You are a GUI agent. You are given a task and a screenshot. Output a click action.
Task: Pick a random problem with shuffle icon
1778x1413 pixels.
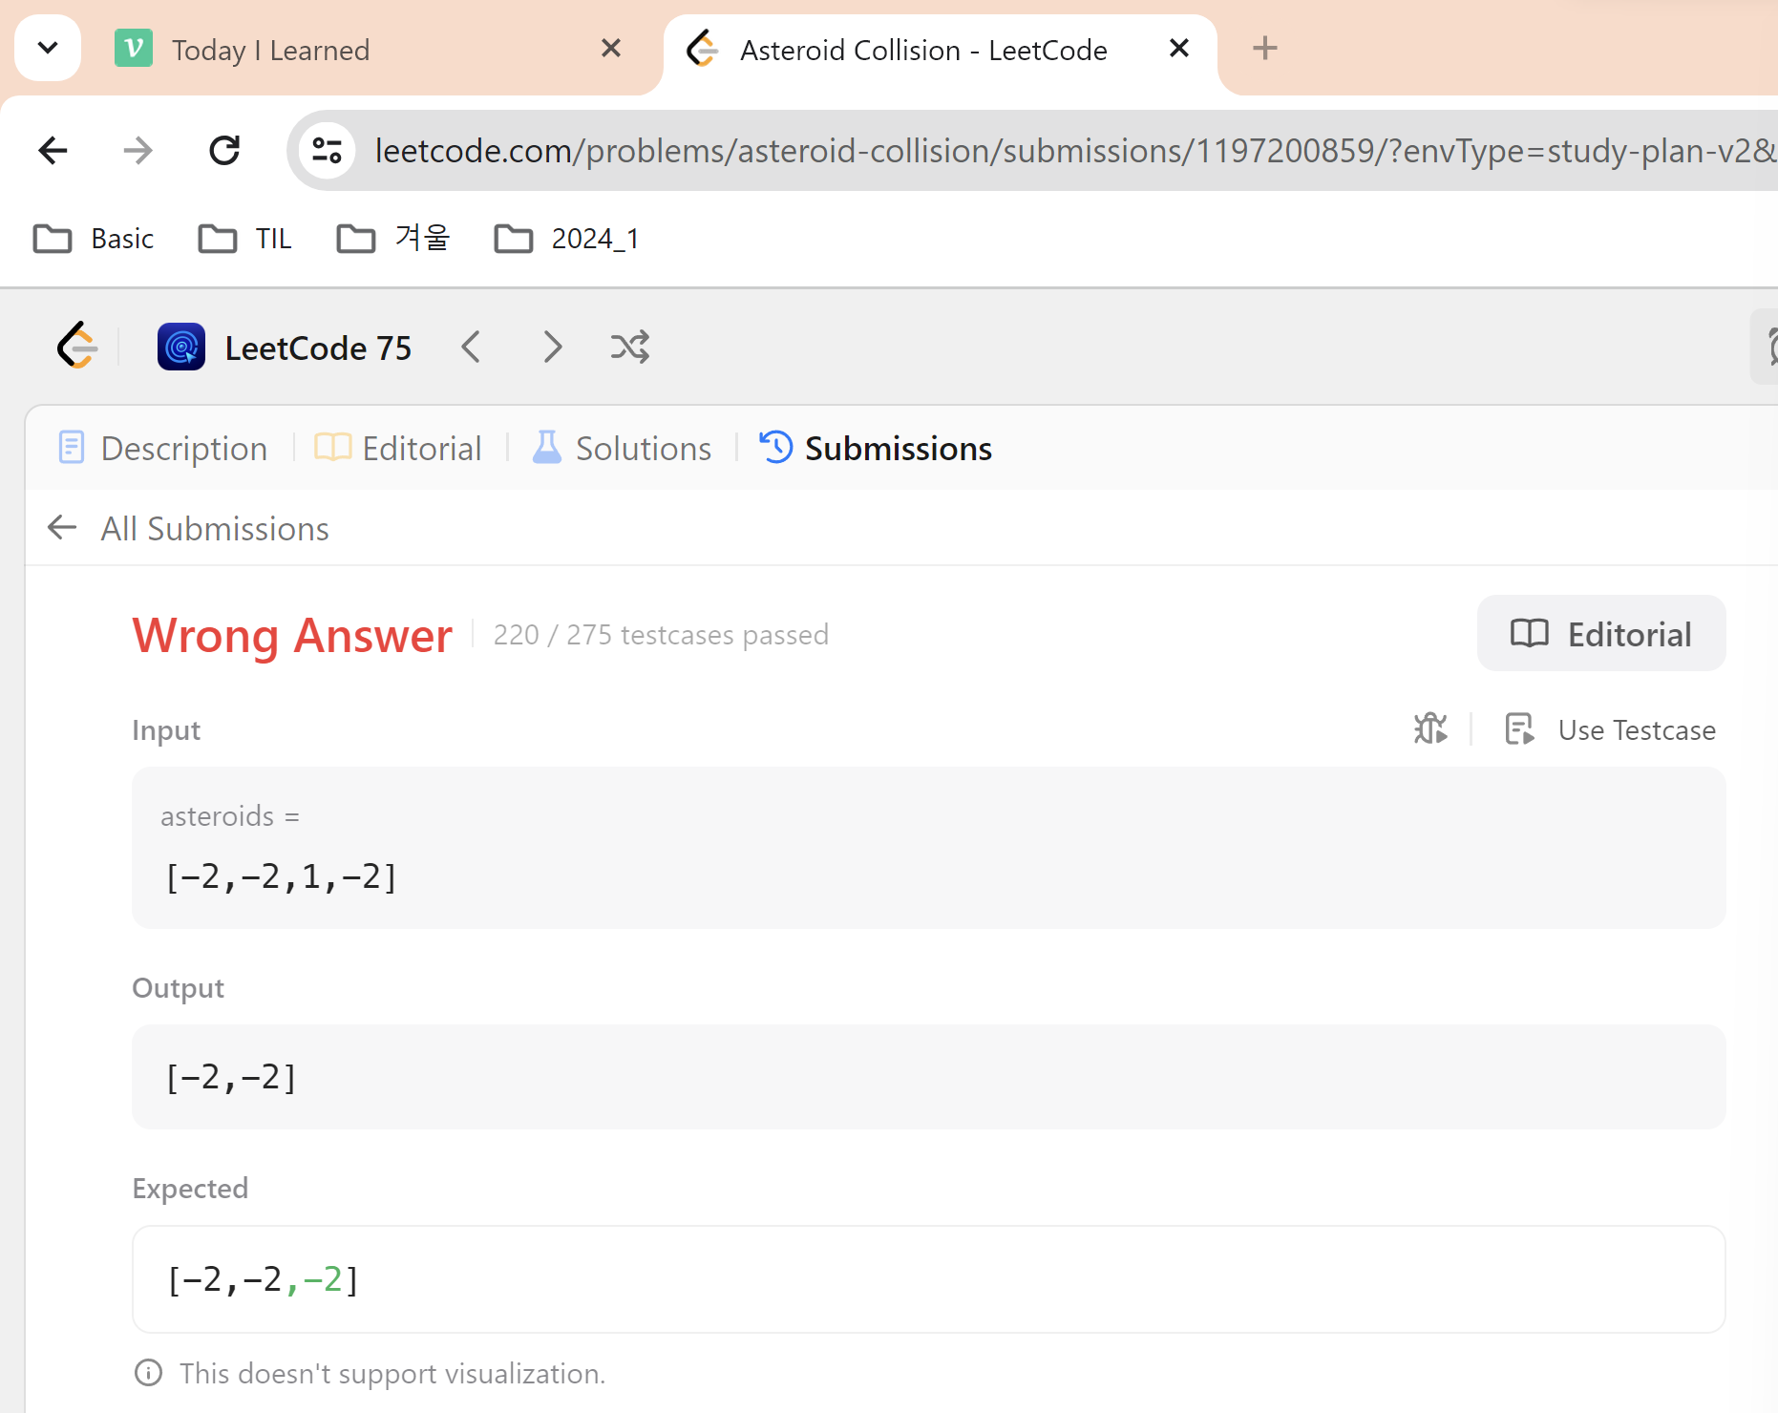pyautogui.click(x=630, y=347)
